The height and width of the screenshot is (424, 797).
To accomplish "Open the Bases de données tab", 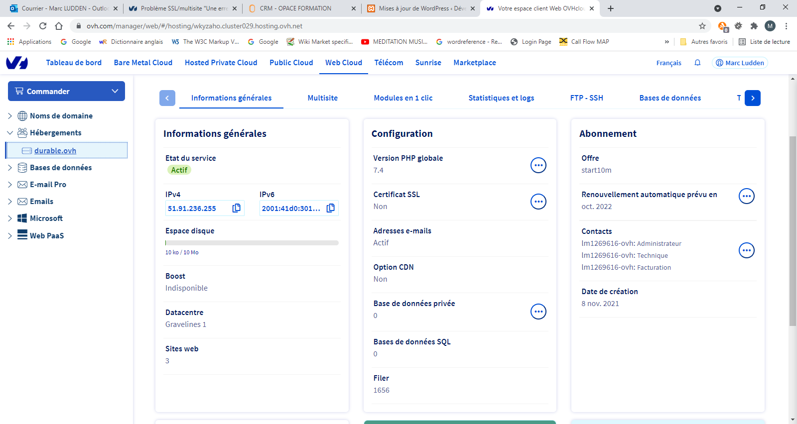I will 669,98.
